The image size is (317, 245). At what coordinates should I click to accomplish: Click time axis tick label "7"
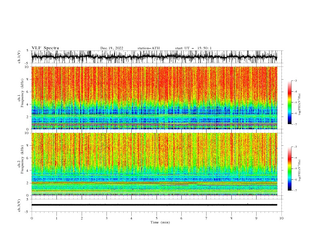tap(207, 218)
